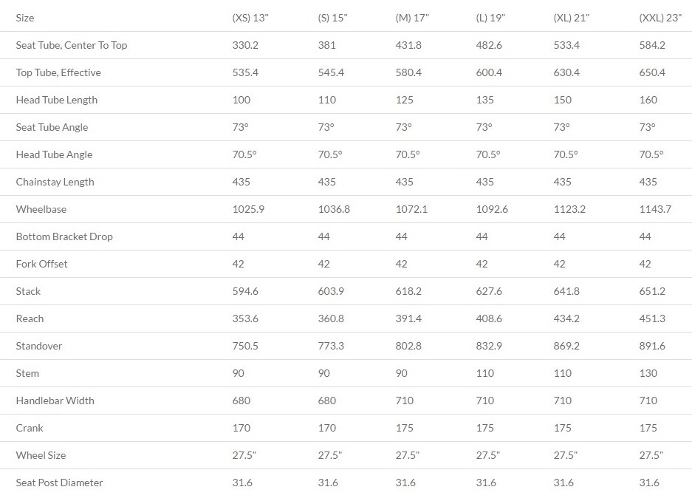Select the (L) 19" size header

(490, 18)
